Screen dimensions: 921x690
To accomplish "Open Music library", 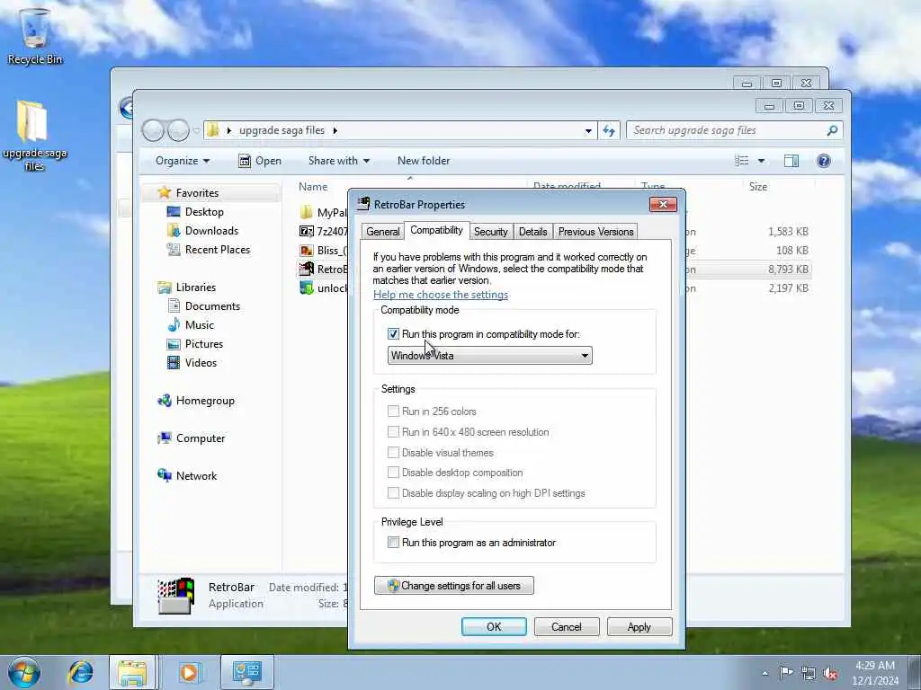I will pos(199,325).
